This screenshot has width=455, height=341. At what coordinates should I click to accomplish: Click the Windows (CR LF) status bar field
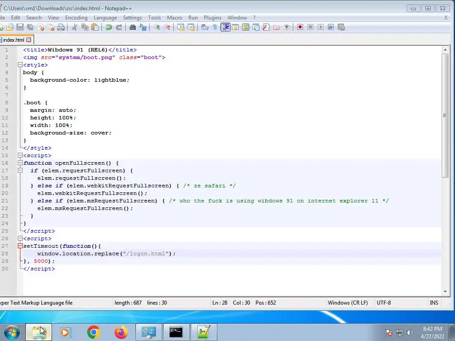coord(347,303)
